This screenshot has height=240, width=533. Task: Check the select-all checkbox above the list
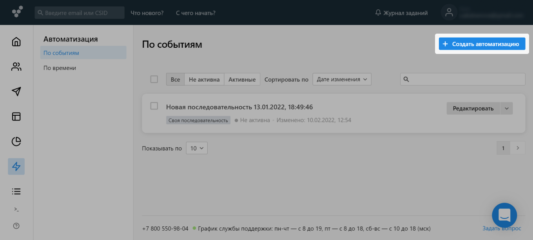point(154,79)
